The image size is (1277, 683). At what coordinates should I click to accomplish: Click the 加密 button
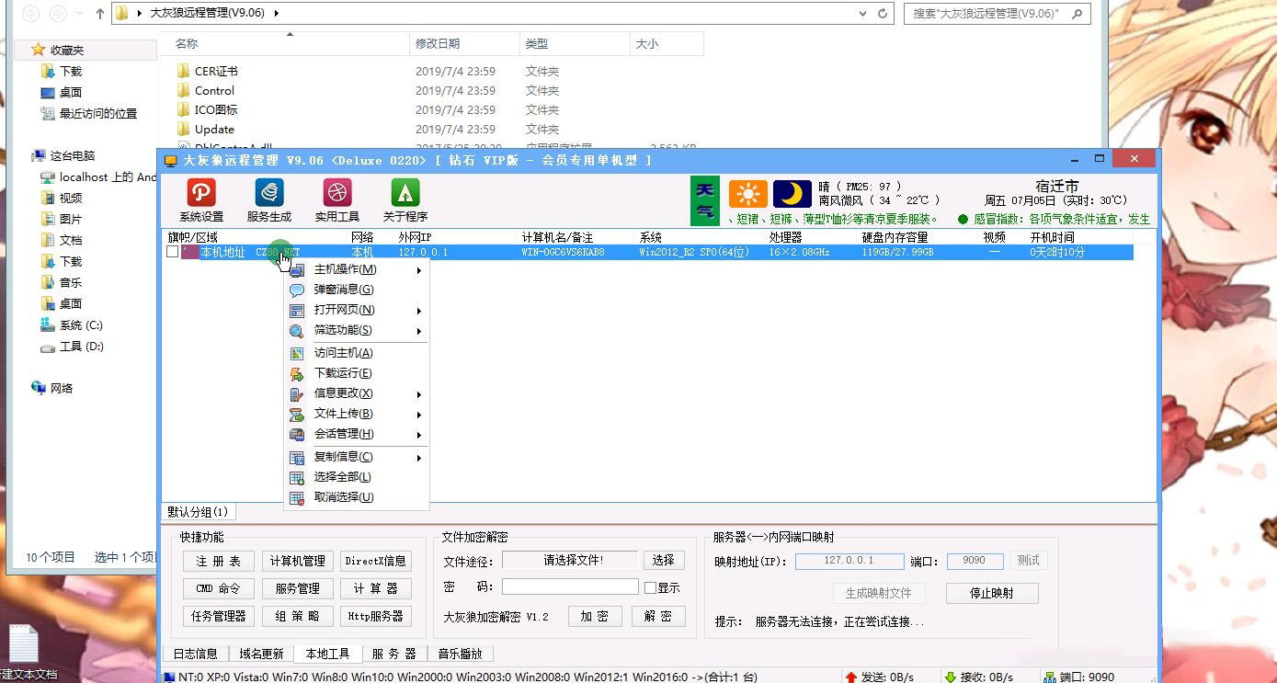pos(595,616)
